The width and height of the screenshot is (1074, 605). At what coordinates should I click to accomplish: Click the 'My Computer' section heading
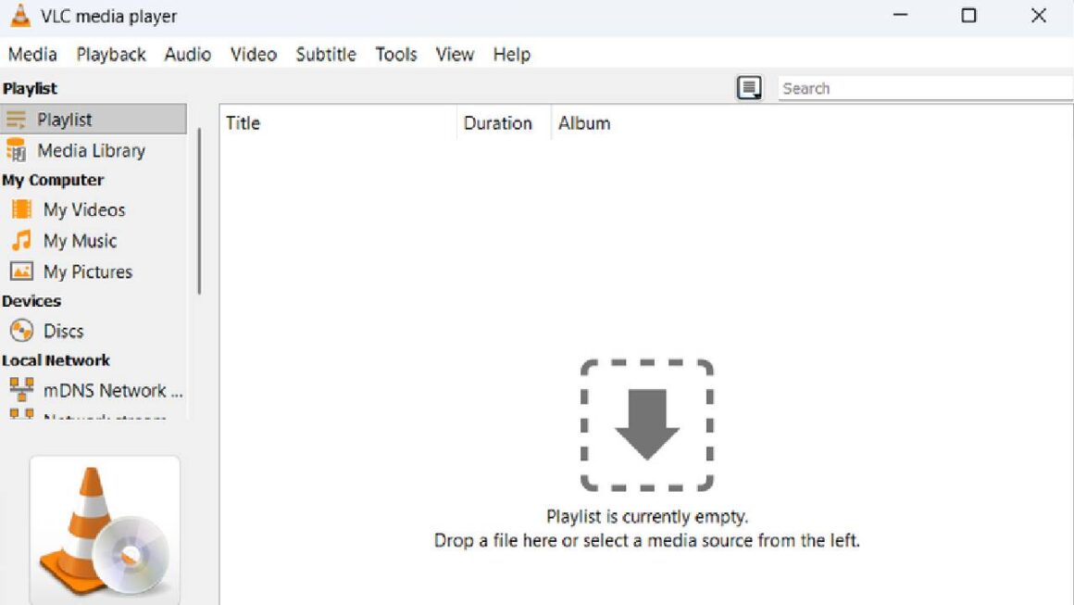(x=53, y=180)
